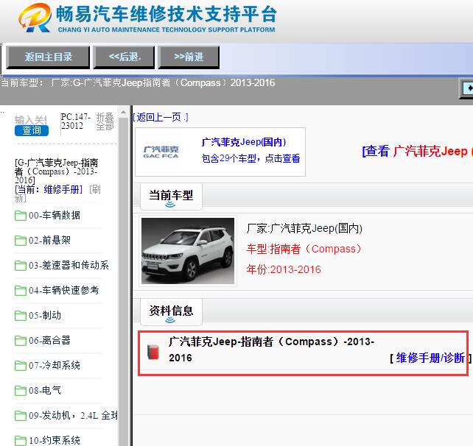Screen dimensions: 473x446
Task: Open the 10-约束系统 folder icon
Action: [20, 441]
